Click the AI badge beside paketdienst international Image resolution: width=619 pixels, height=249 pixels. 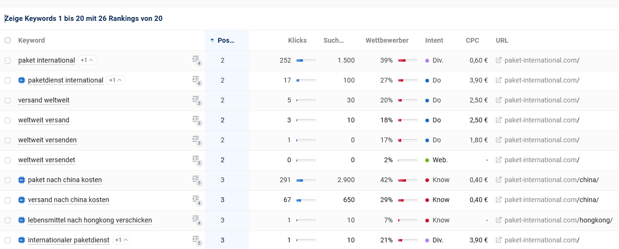[x=21, y=80]
